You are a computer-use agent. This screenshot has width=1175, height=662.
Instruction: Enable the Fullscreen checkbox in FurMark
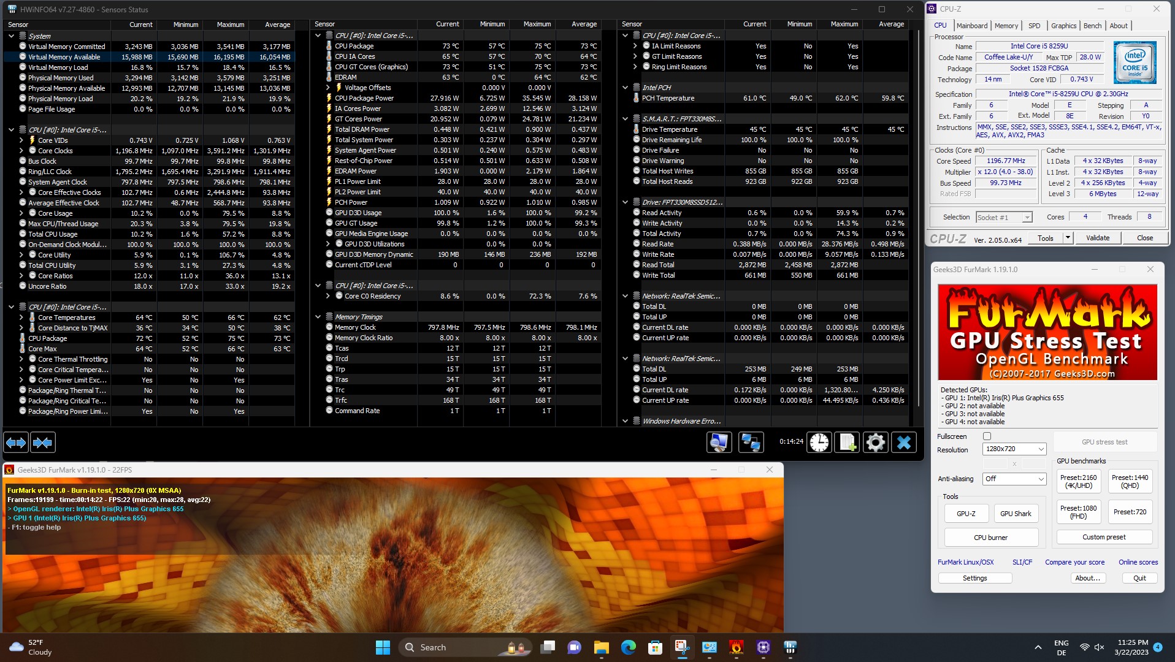(x=987, y=436)
